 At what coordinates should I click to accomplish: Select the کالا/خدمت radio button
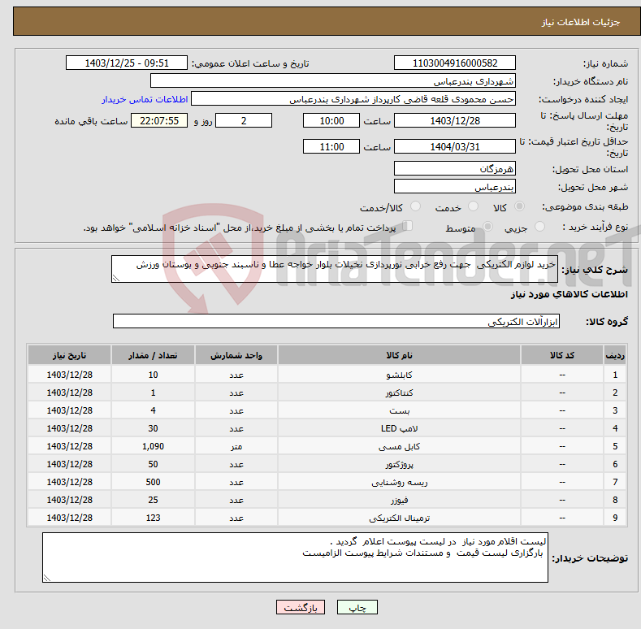pos(415,206)
